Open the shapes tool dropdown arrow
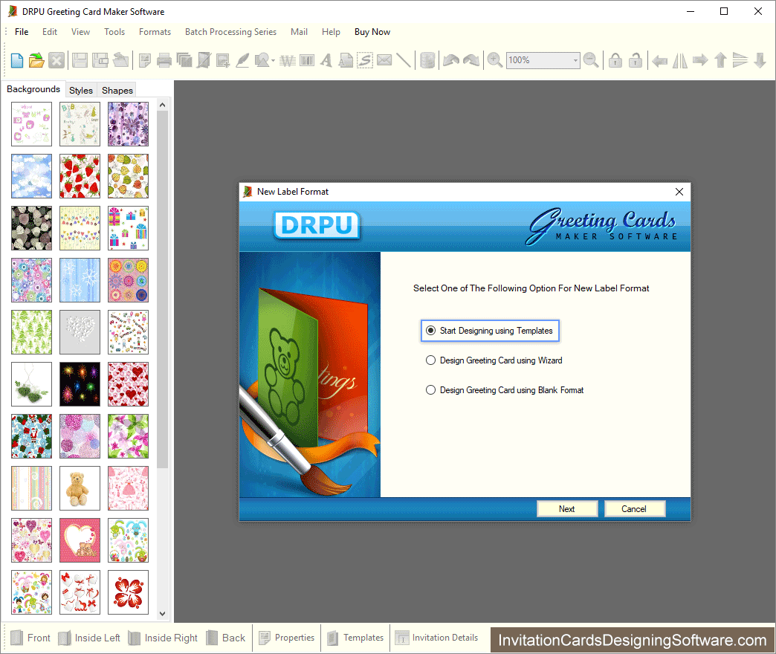 (274, 61)
